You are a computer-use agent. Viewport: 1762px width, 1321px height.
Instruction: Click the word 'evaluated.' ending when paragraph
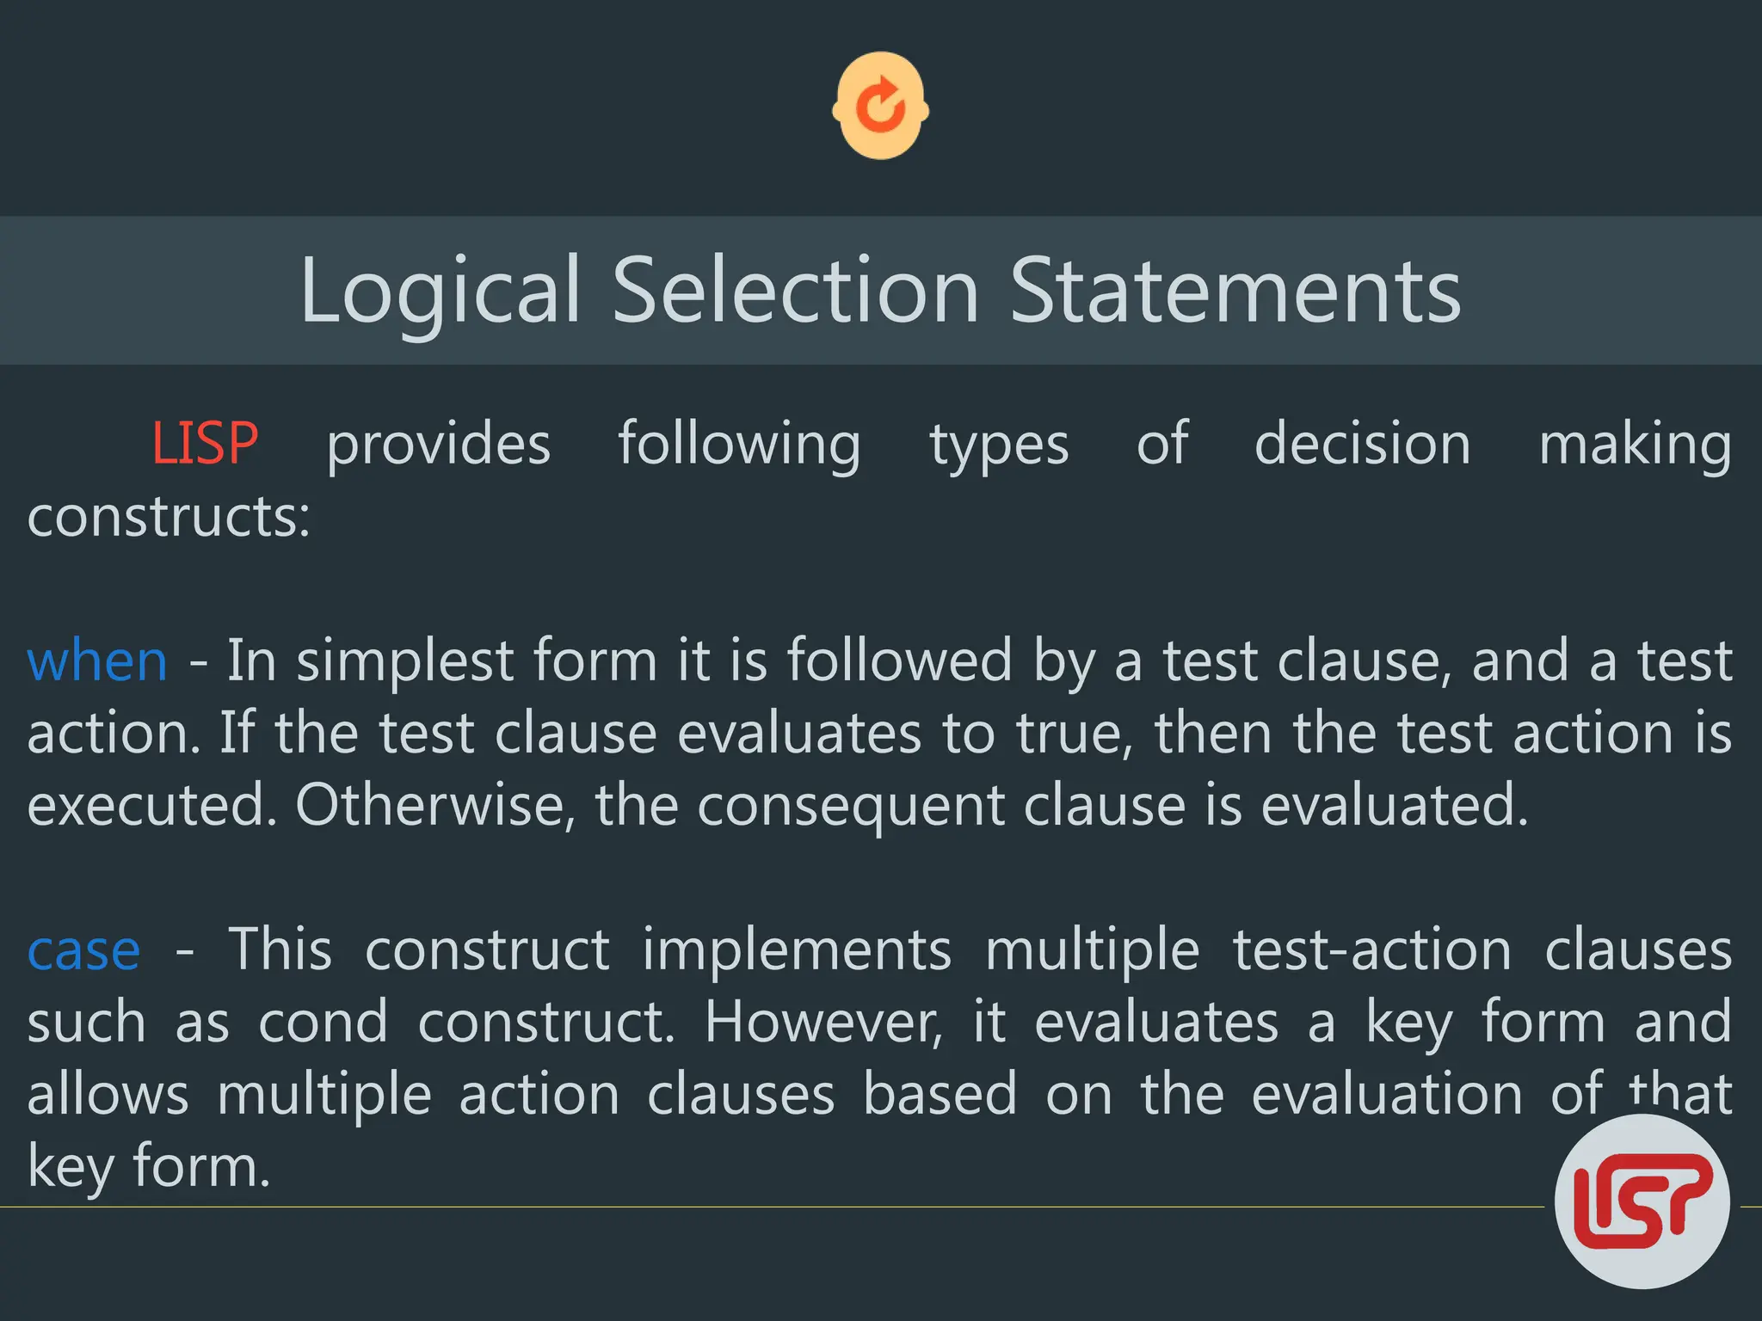click(1395, 806)
